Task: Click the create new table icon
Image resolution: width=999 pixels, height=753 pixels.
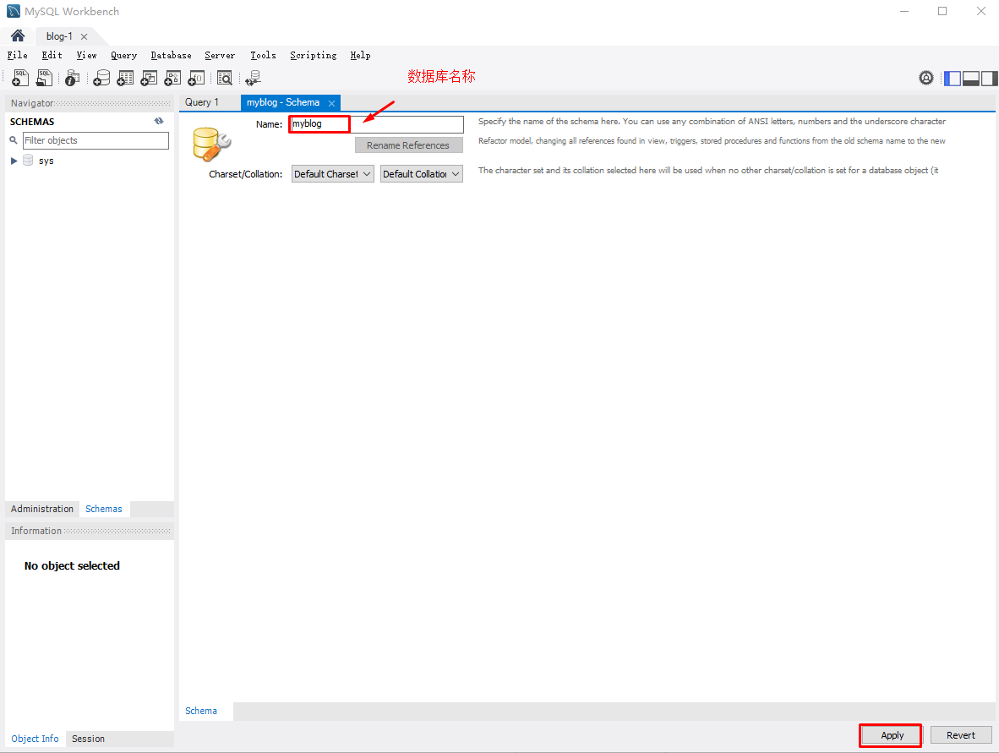Action: 126,78
